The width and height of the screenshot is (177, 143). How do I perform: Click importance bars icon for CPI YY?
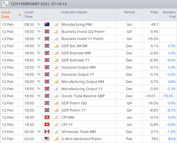(x=56, y=125)
